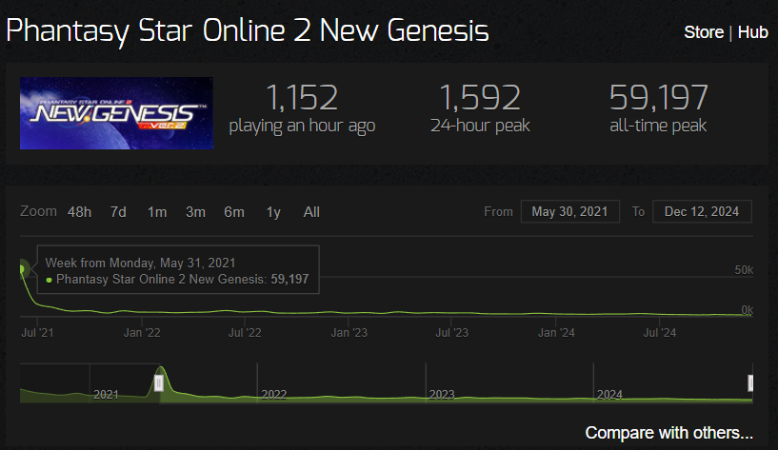Click the left navigator range handle
This screenshot has width=778, height=450.
coord(159,383)
